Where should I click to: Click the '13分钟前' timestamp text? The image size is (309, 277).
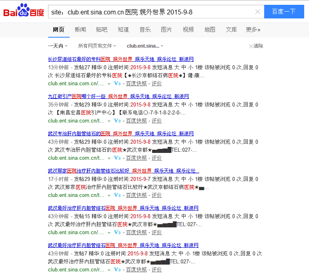point(58,67)
